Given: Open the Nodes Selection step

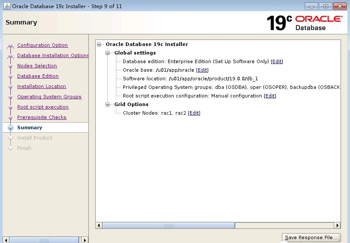Looking at the screenshot, I should pos(37,66).
